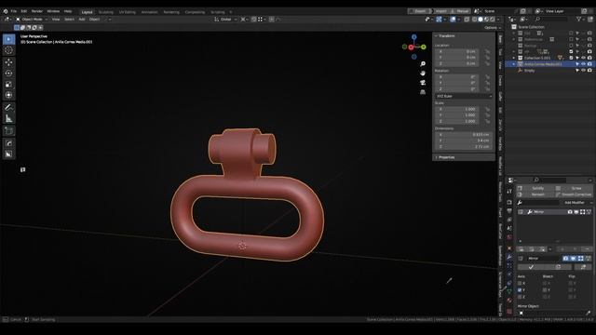
Task: Select the Transform tool
Action: (x=8, y=95)
